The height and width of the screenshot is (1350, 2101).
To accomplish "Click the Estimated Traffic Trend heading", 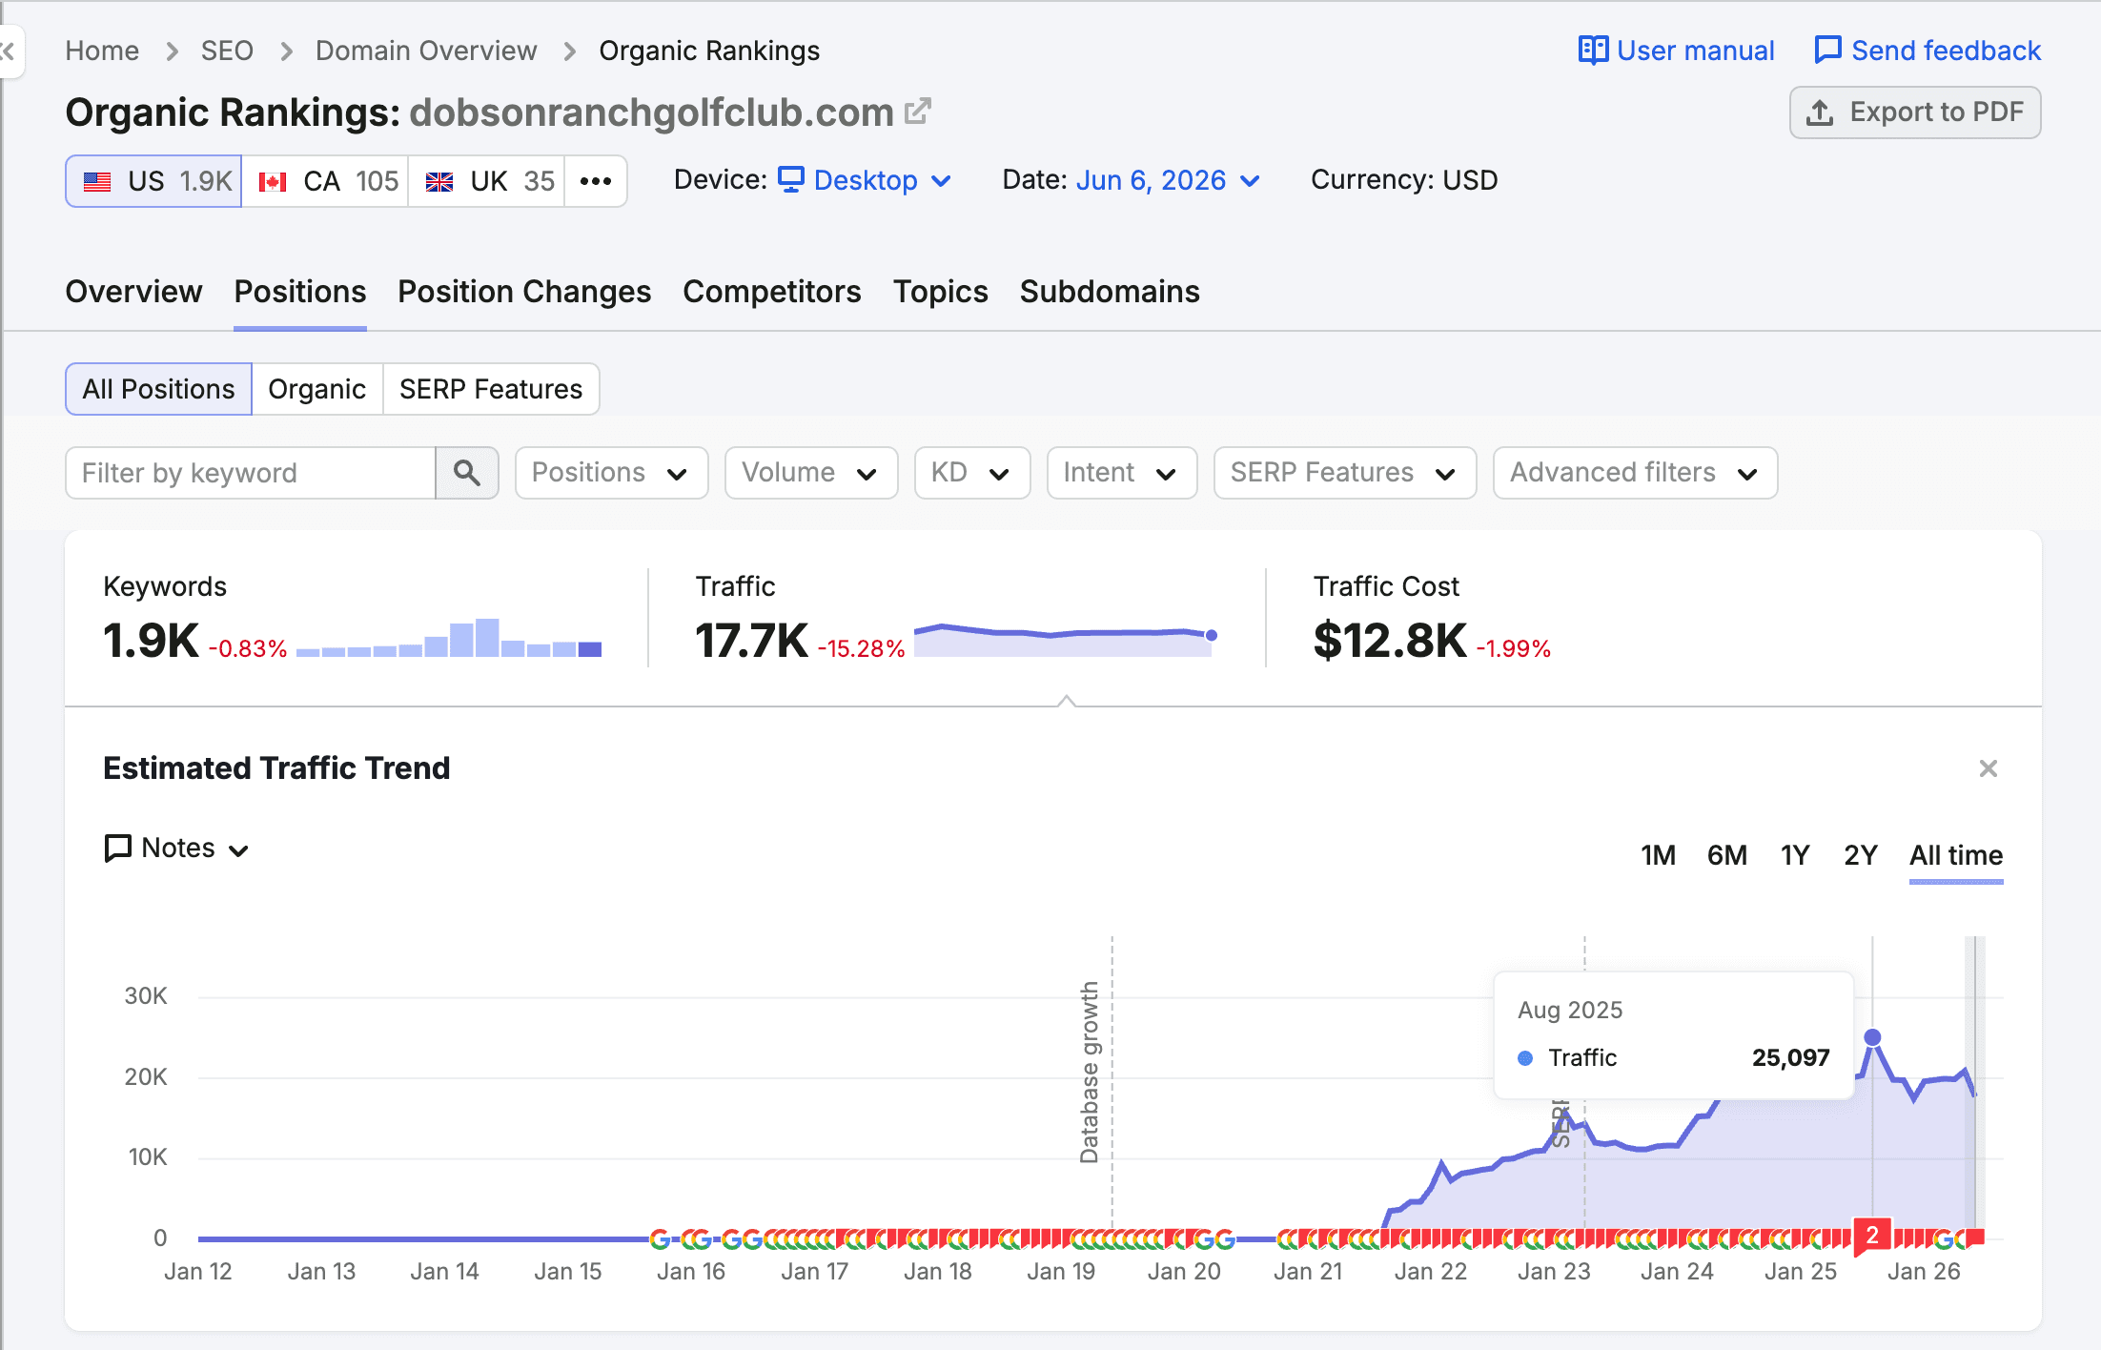I will point(276,768).
